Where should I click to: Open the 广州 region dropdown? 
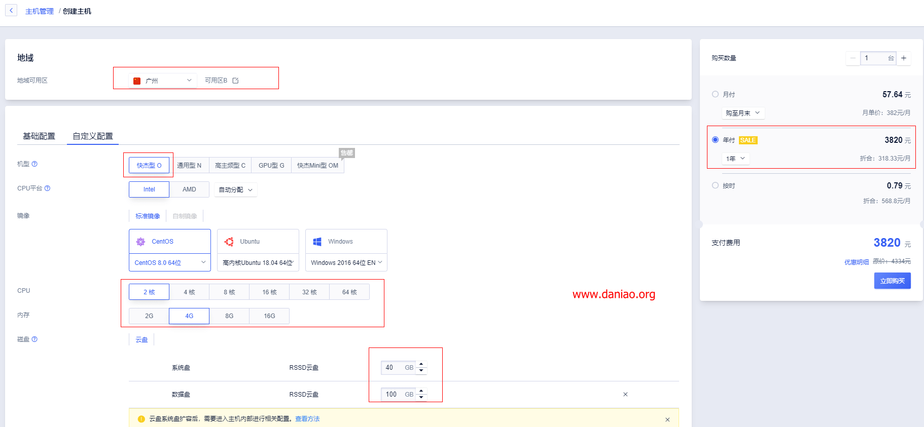(x=163, y=81)
